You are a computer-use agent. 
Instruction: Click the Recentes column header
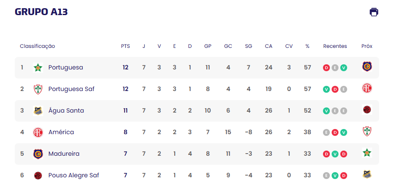pos(335,46)
